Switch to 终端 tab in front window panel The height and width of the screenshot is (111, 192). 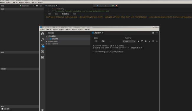103,41
